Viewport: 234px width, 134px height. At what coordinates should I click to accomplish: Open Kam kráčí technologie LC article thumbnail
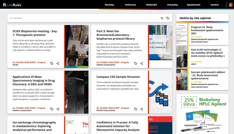182,57
